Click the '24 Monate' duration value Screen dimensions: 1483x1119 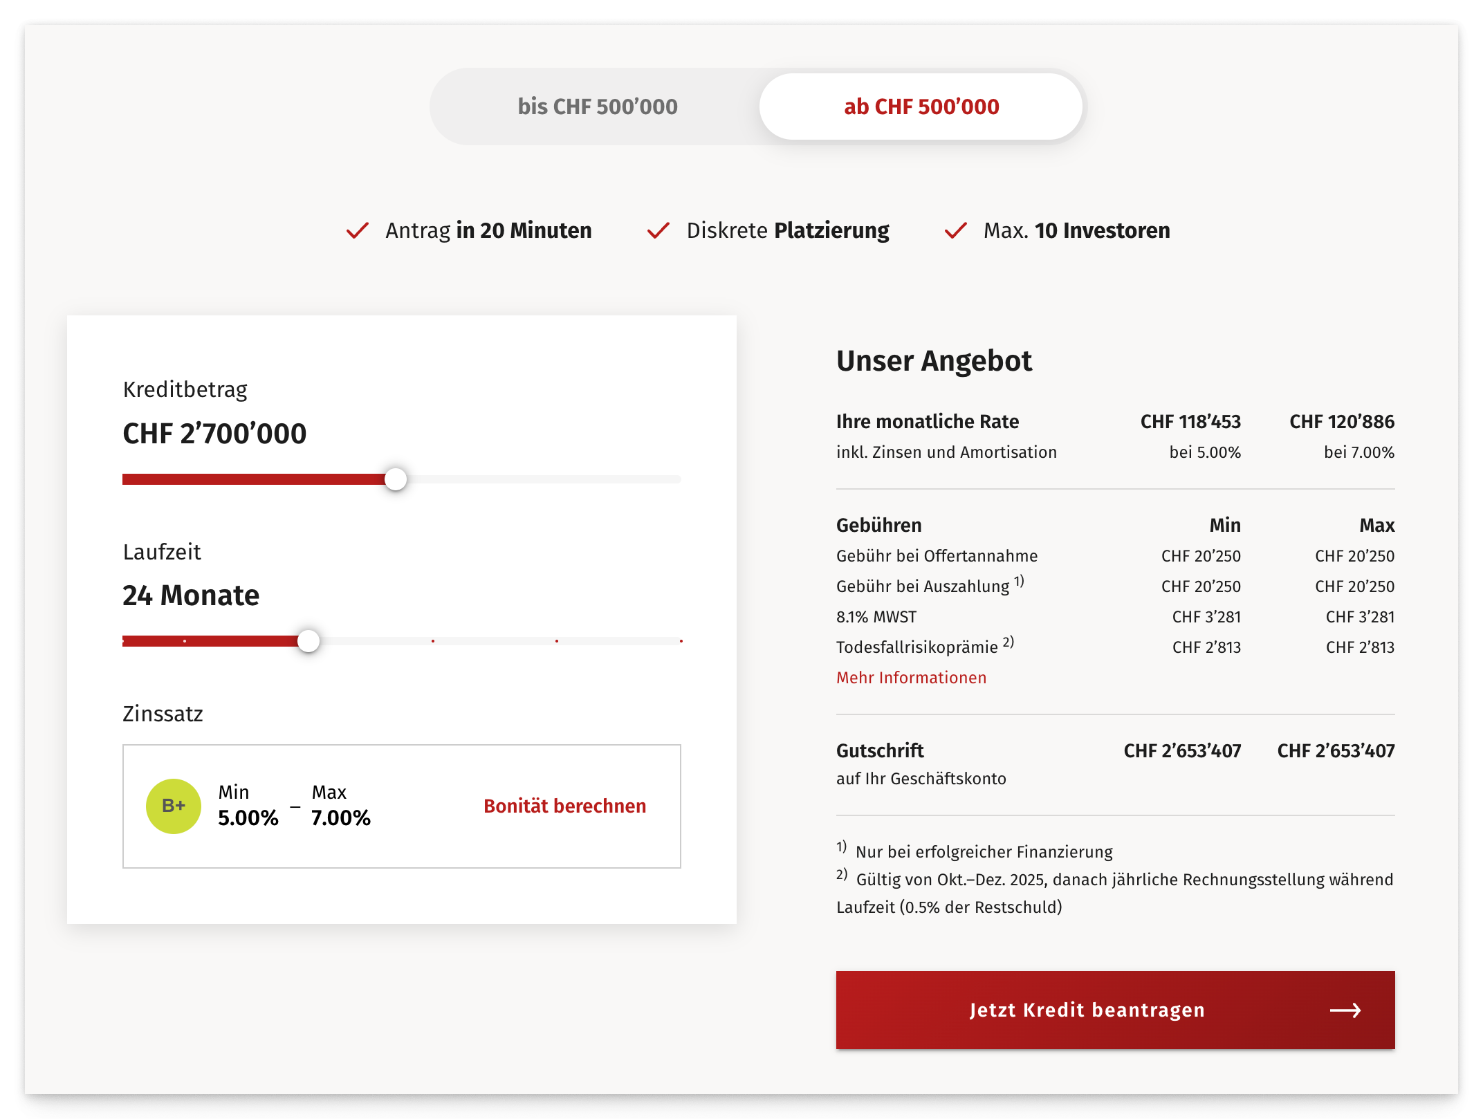tap(191, 595)
